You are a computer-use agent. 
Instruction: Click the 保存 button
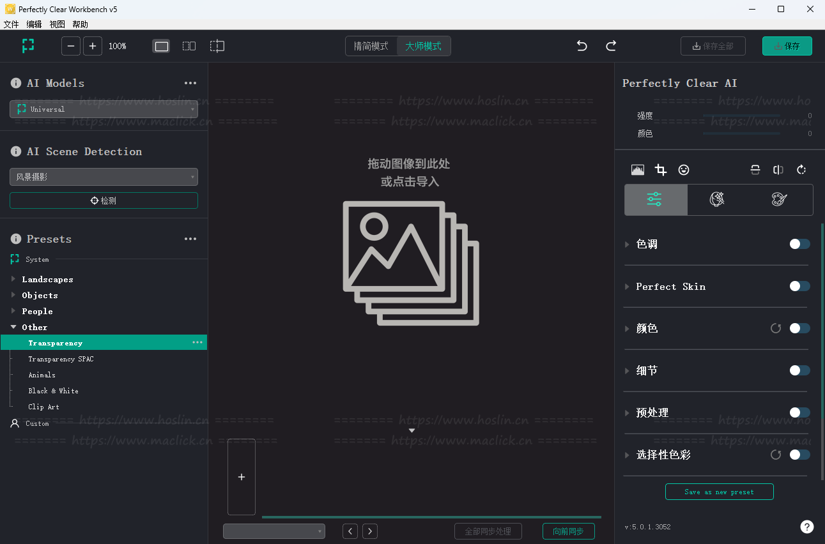(787, 46)
